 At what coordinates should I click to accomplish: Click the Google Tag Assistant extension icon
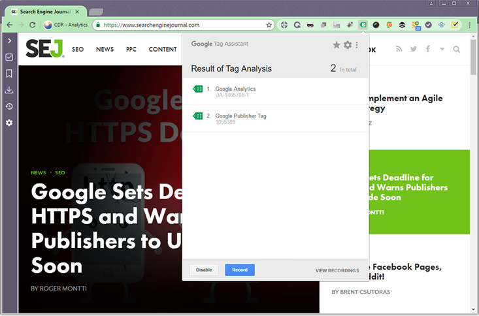pos(363,25)
